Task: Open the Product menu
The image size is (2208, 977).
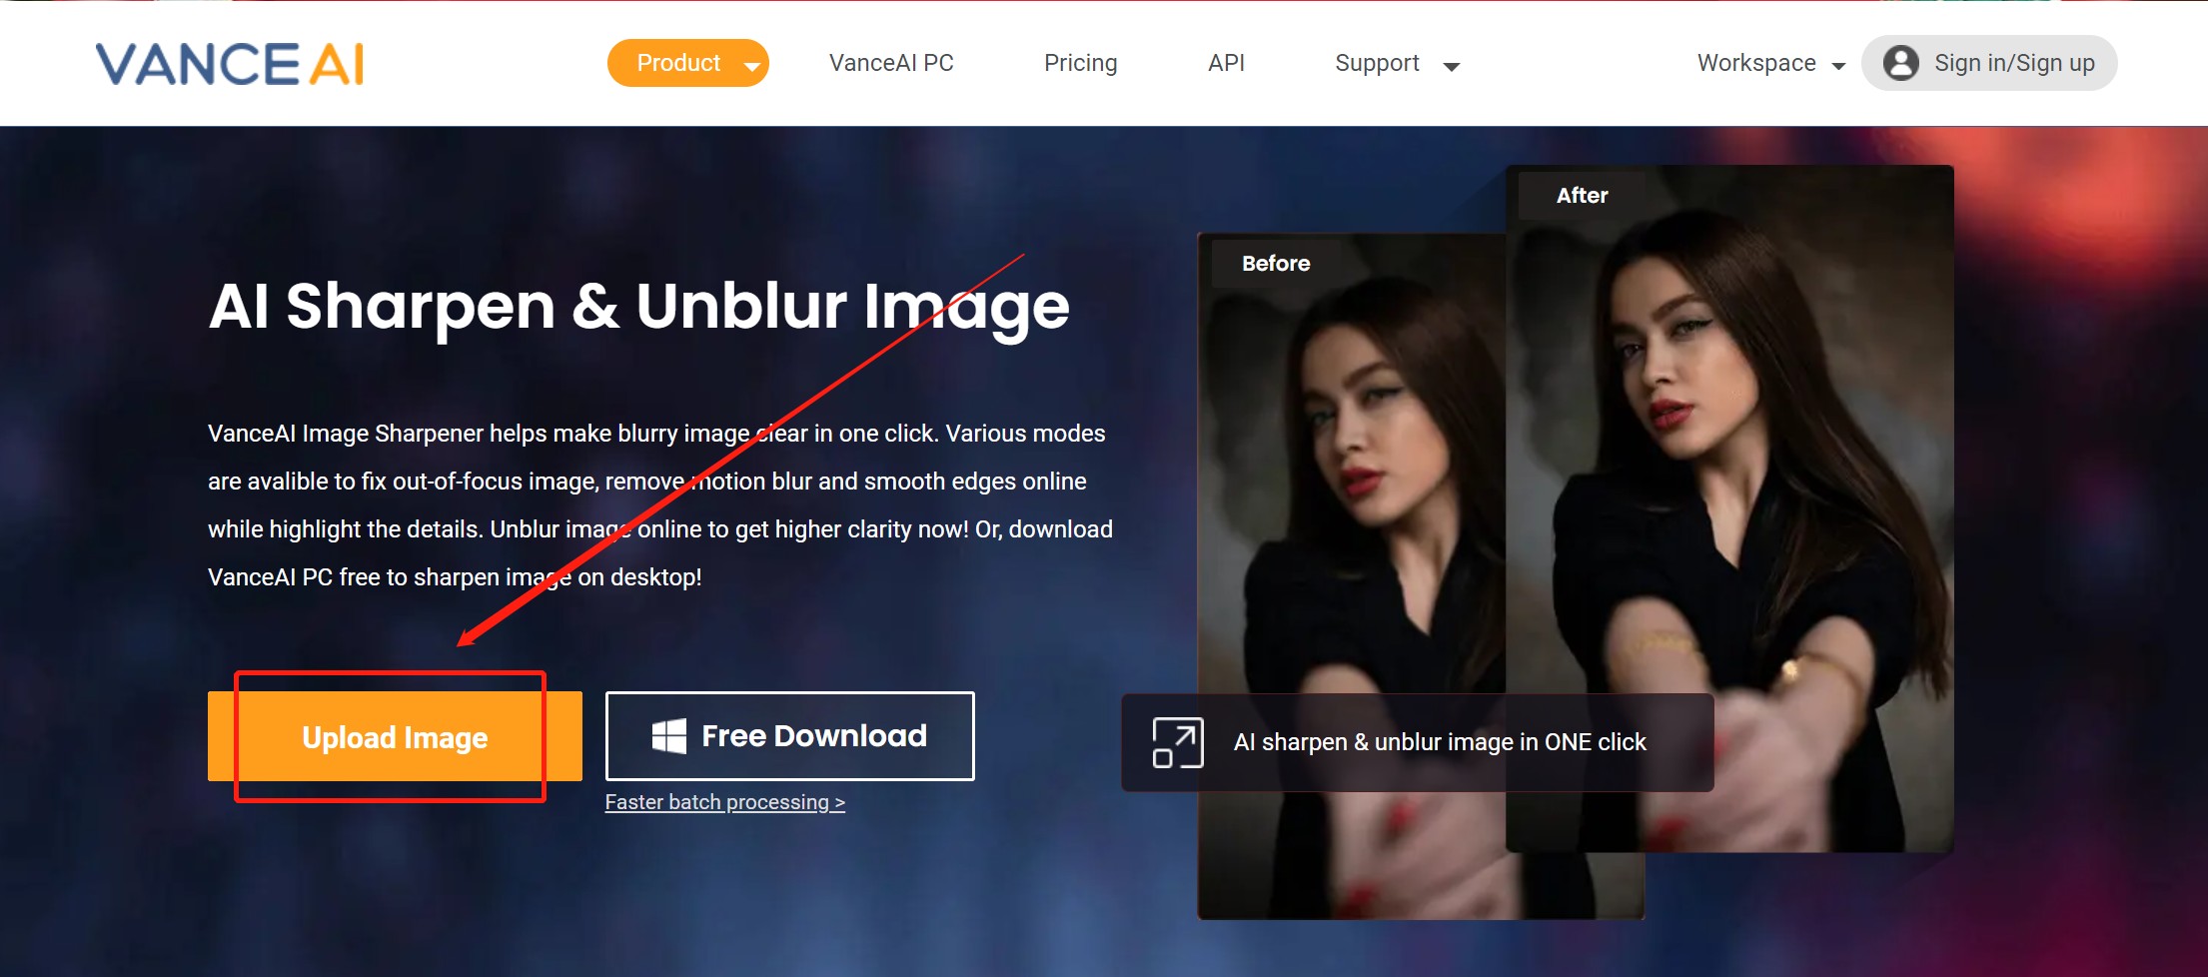Action: pyautogui.click(x=678, y=63)
